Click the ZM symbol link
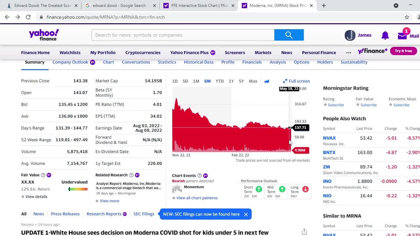 click(x=326, y=167)
